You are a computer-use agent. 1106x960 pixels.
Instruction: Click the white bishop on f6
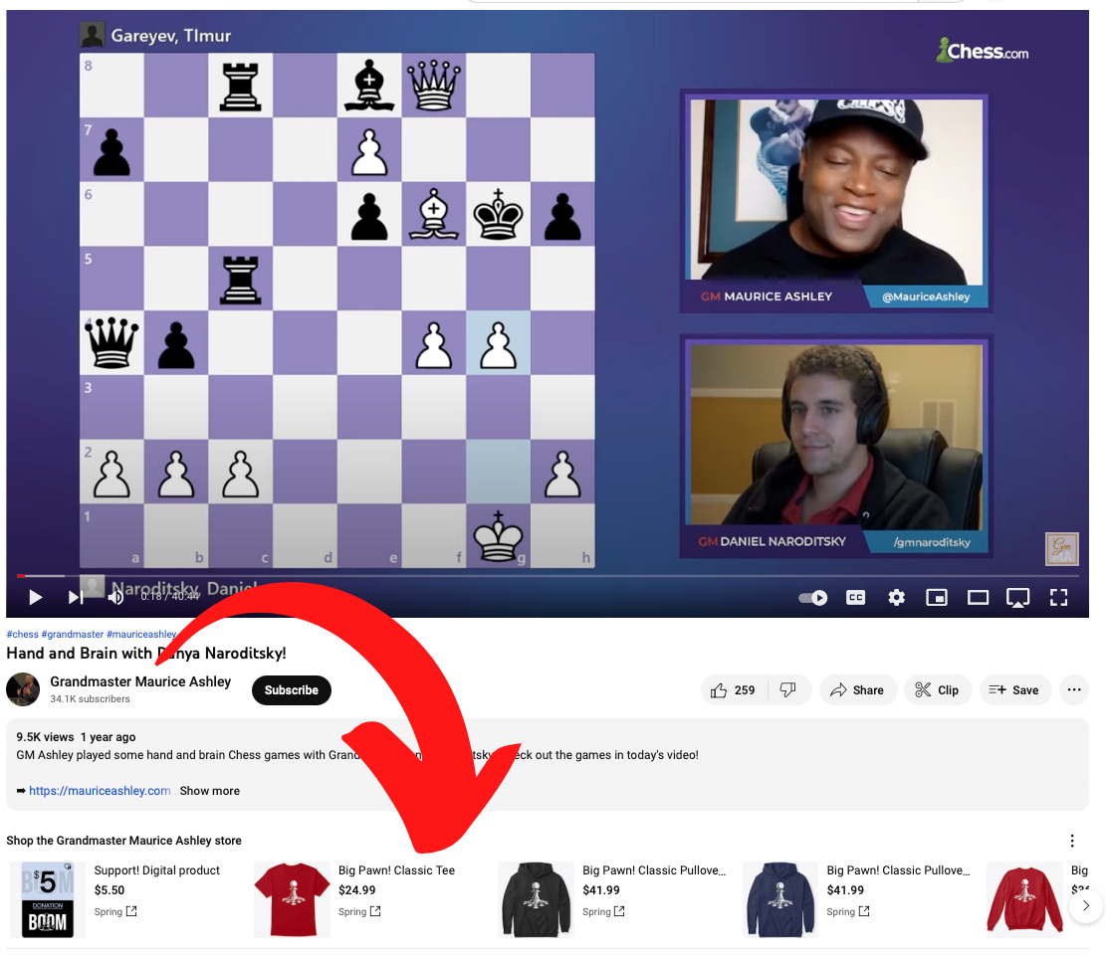434,214
